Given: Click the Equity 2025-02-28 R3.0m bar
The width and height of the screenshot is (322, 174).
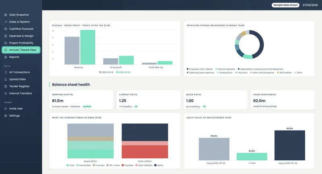Looking at the screenshot, I should [214, 149].
